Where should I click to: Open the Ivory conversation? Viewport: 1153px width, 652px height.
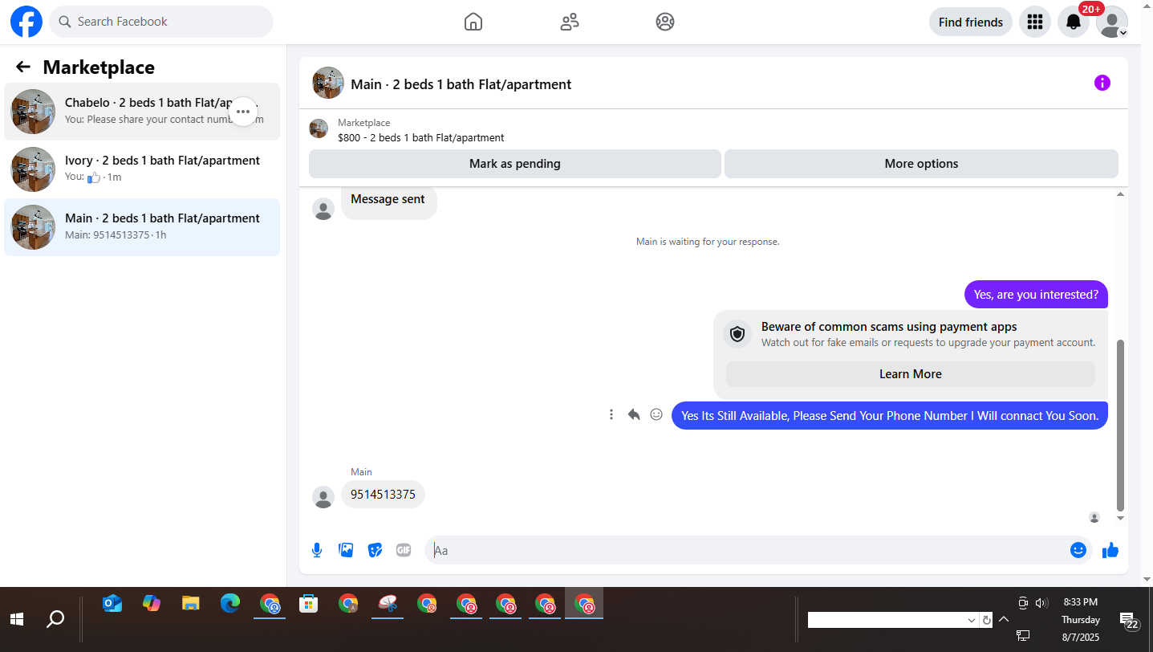(142, 169)
